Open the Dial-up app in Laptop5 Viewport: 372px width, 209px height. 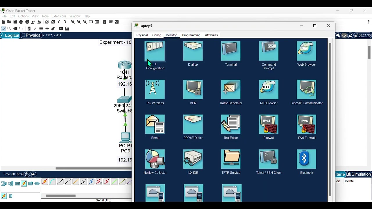click(x=193, y=51)
